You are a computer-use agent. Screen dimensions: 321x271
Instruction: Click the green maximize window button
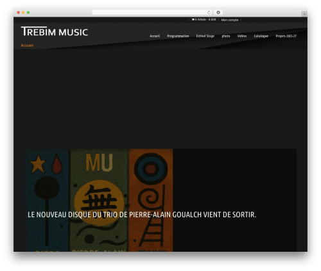click(28, 12)
